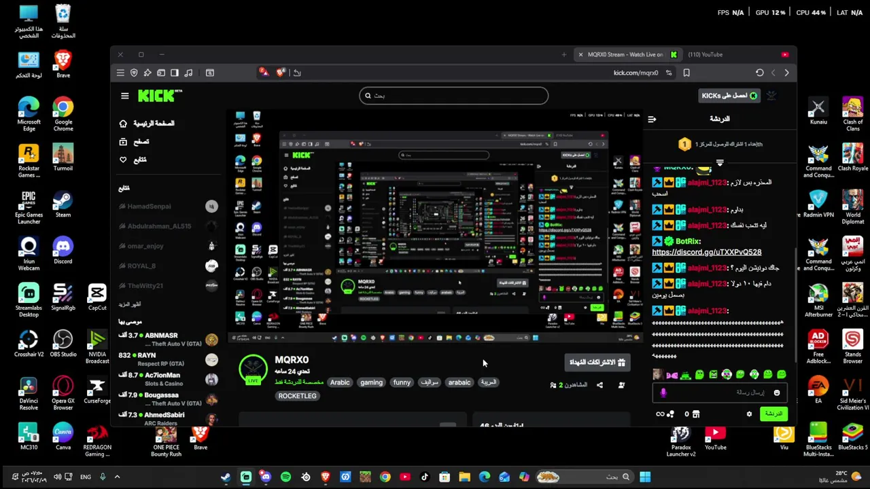Viewport: 870px width, 489px height.
Task: Open the OBS Studio desktop icon
Action: click(x=63, y=344)
